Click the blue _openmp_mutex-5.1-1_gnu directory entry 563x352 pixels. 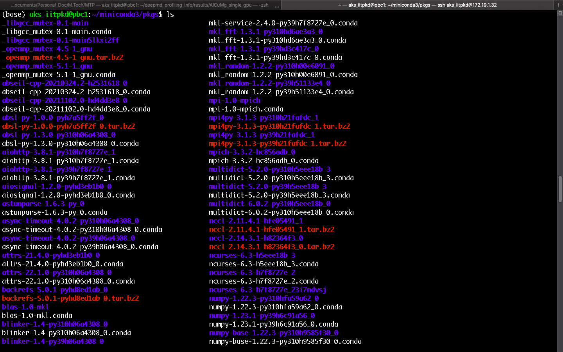(x=47, y=66)
